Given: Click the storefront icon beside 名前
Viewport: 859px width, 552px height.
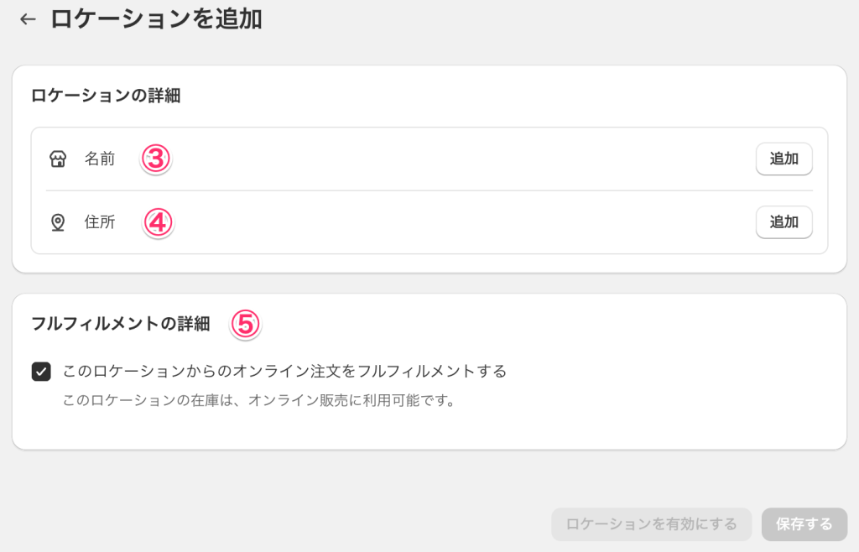Looking at the screenshot, I should [57, 159].
